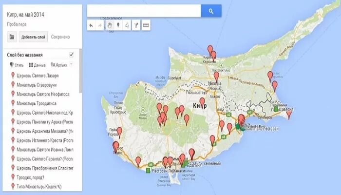The image size is (341, 195).
Task: Click pin icon beside Монастырь Троодитиса
Action: (x=13, y=103)
